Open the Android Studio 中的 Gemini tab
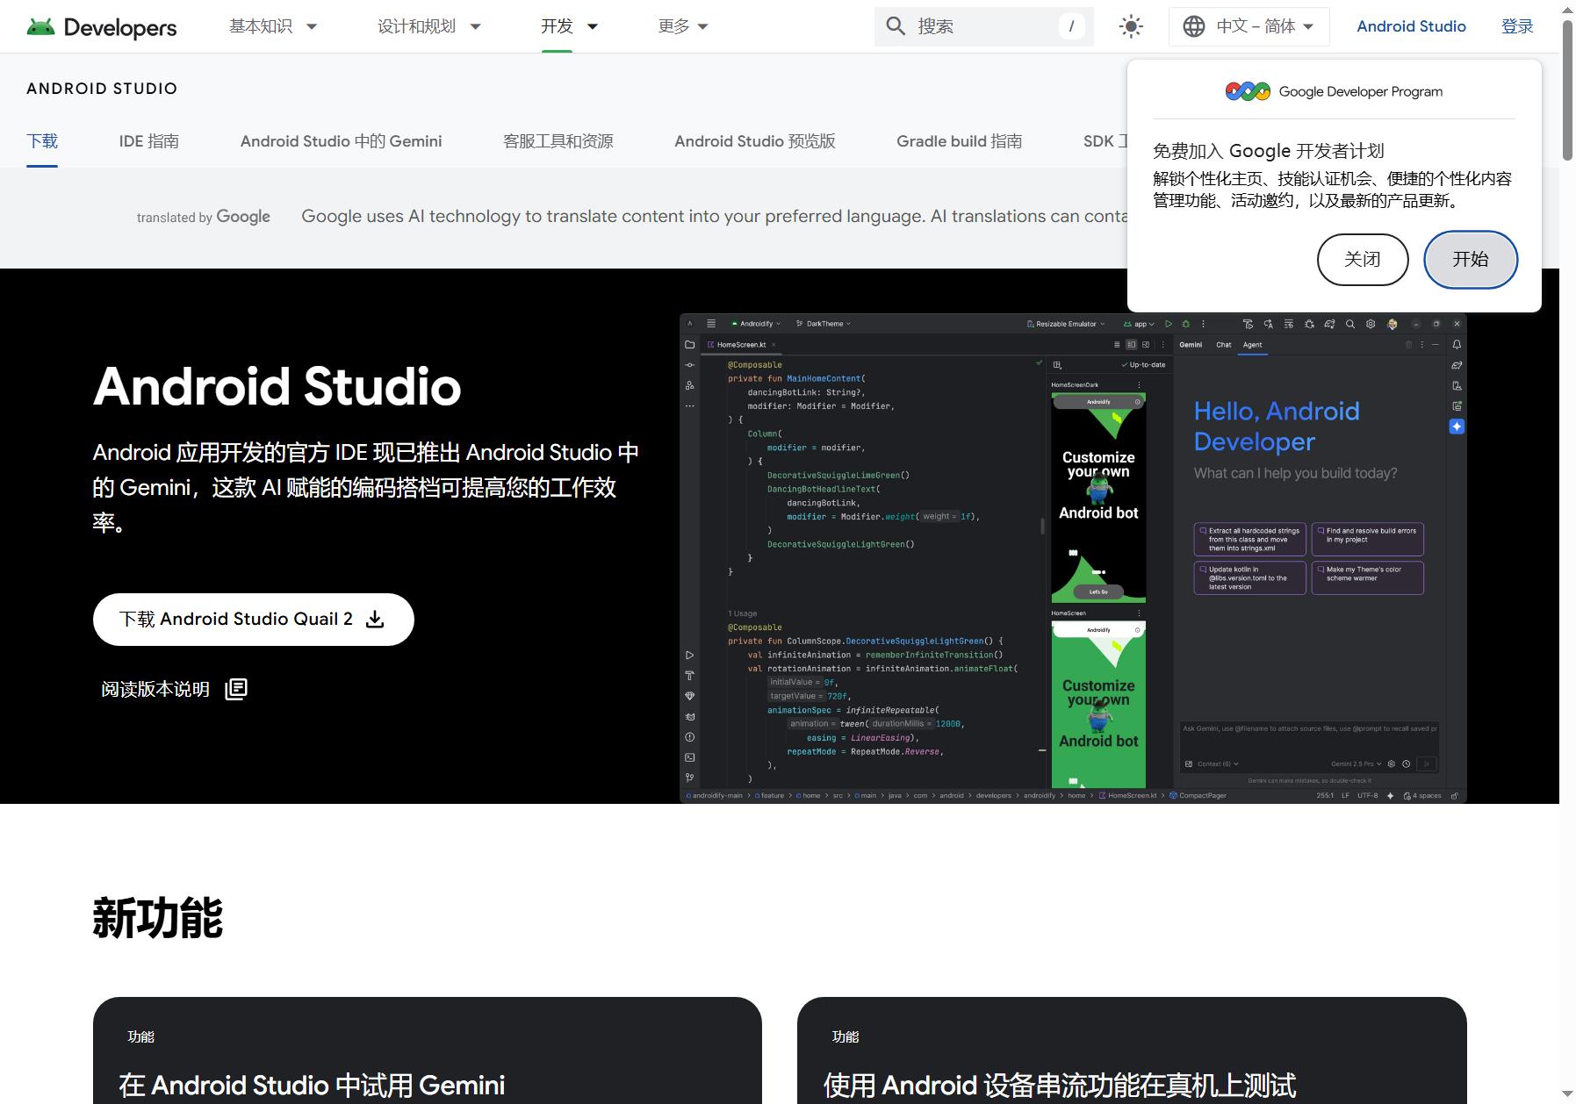 pos(342,141)
